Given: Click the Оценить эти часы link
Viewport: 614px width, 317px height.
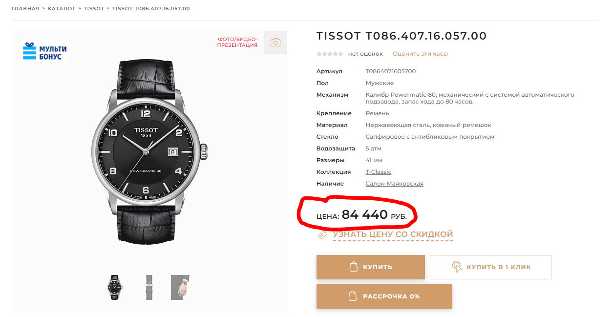Looking at the screenshot, I should [x=420, y=54].
